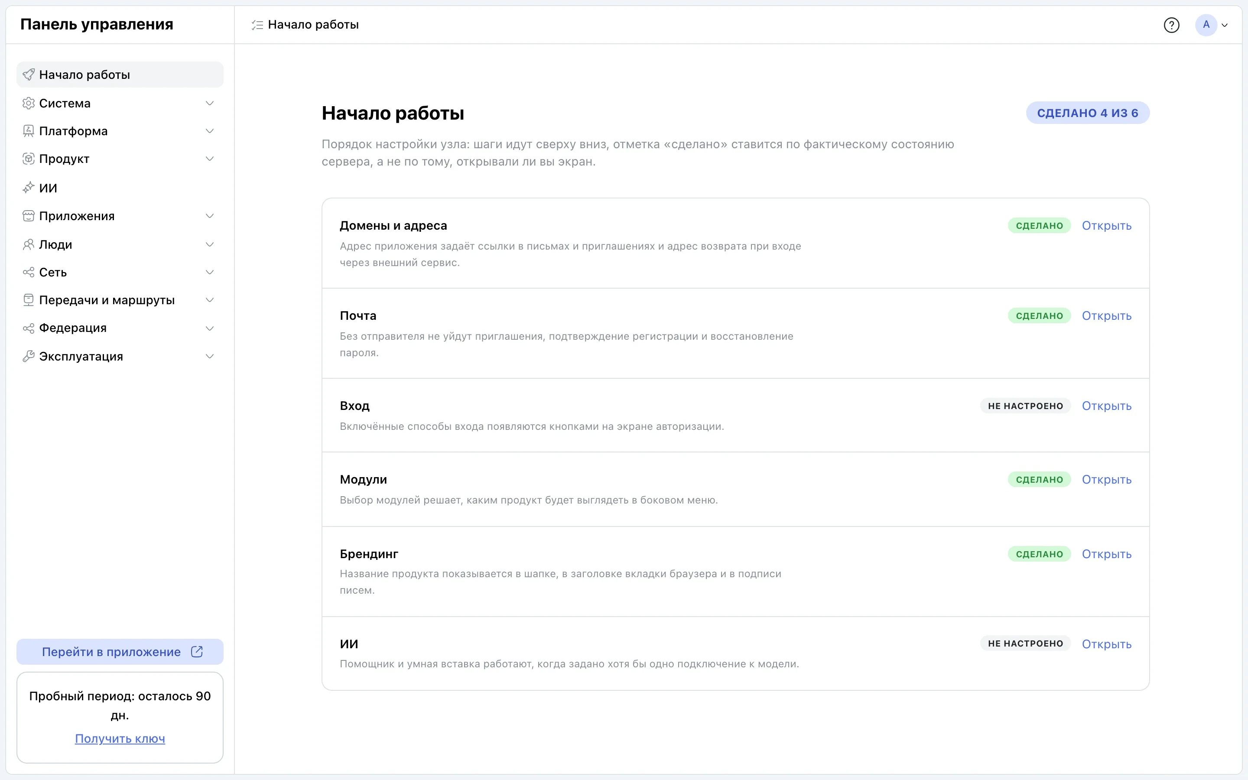Open the Федерация menu item

pyautogui.click(x=120, y=328)
